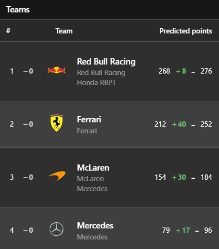The height and width of the screenshot is (249, 219).
Task: Click the Honda RBPT engine subtitle
Action: pyautogui.click(x=96, y=83)
